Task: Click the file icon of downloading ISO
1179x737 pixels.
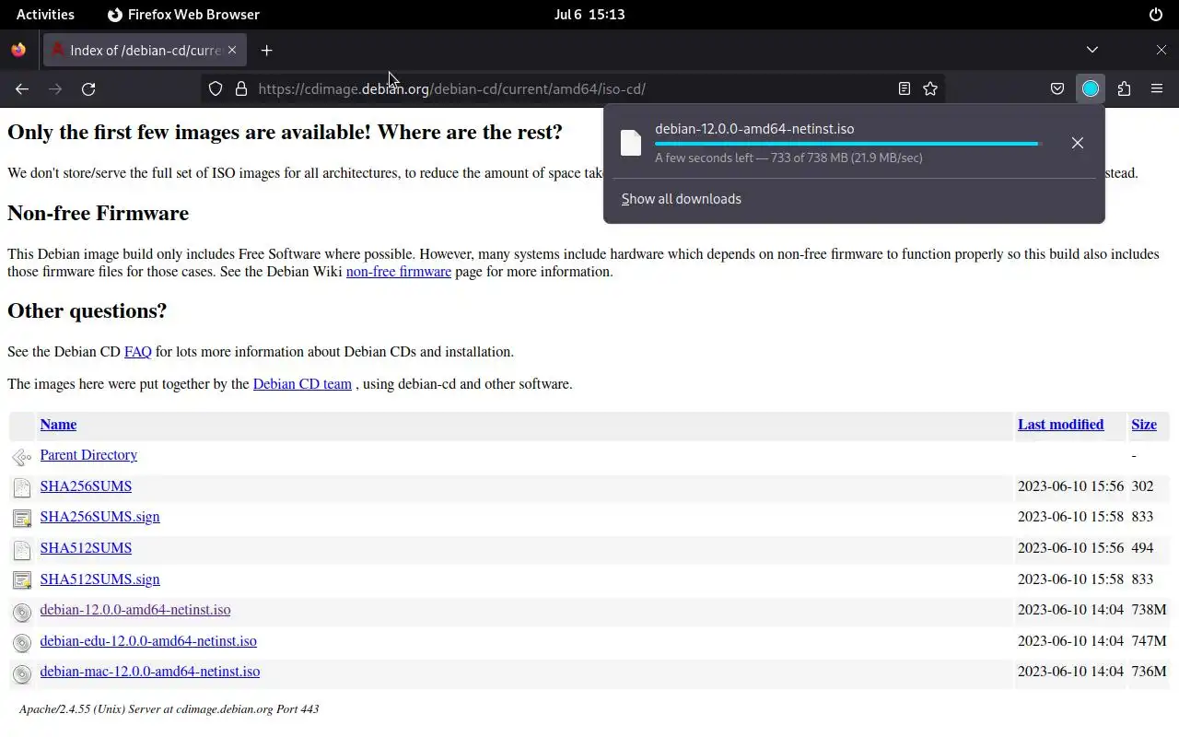Action: [x=631, y=143]
